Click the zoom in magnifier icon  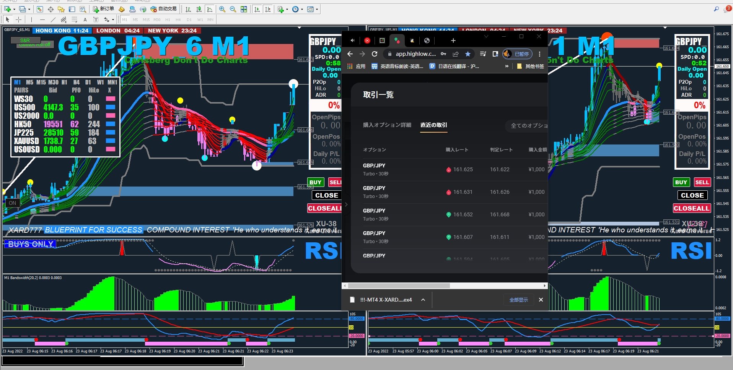point(222,9)
